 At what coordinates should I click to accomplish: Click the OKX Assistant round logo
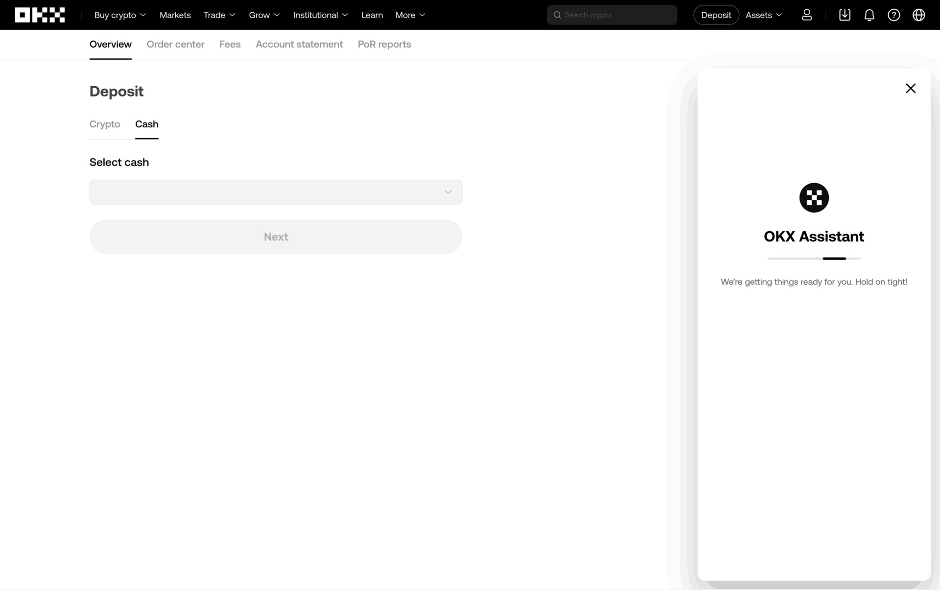(x=814, y=198)
